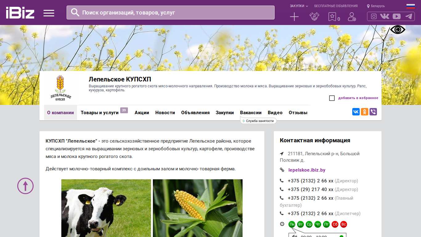Viewport: 421px width, 237px height.
Task: Select Monday (Пн) schedule day
Action: [x=292, y=224]
